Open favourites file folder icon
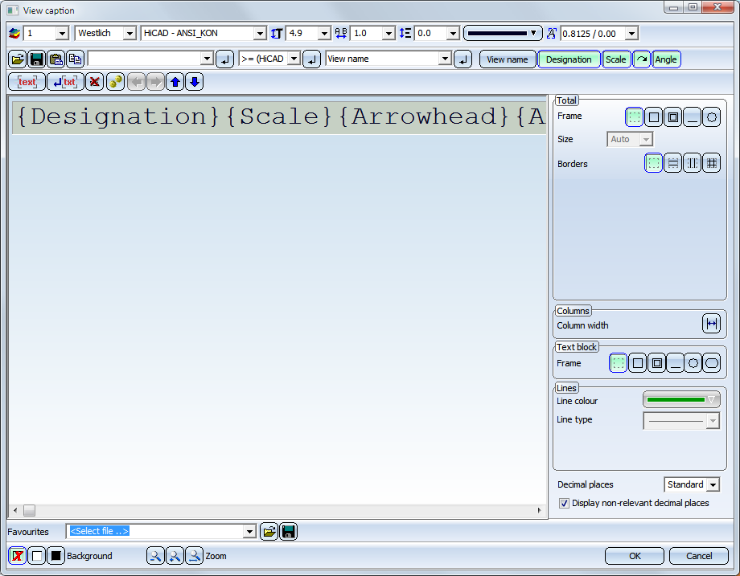This screenshot has height=576, width=740. [x=269, y=532]
